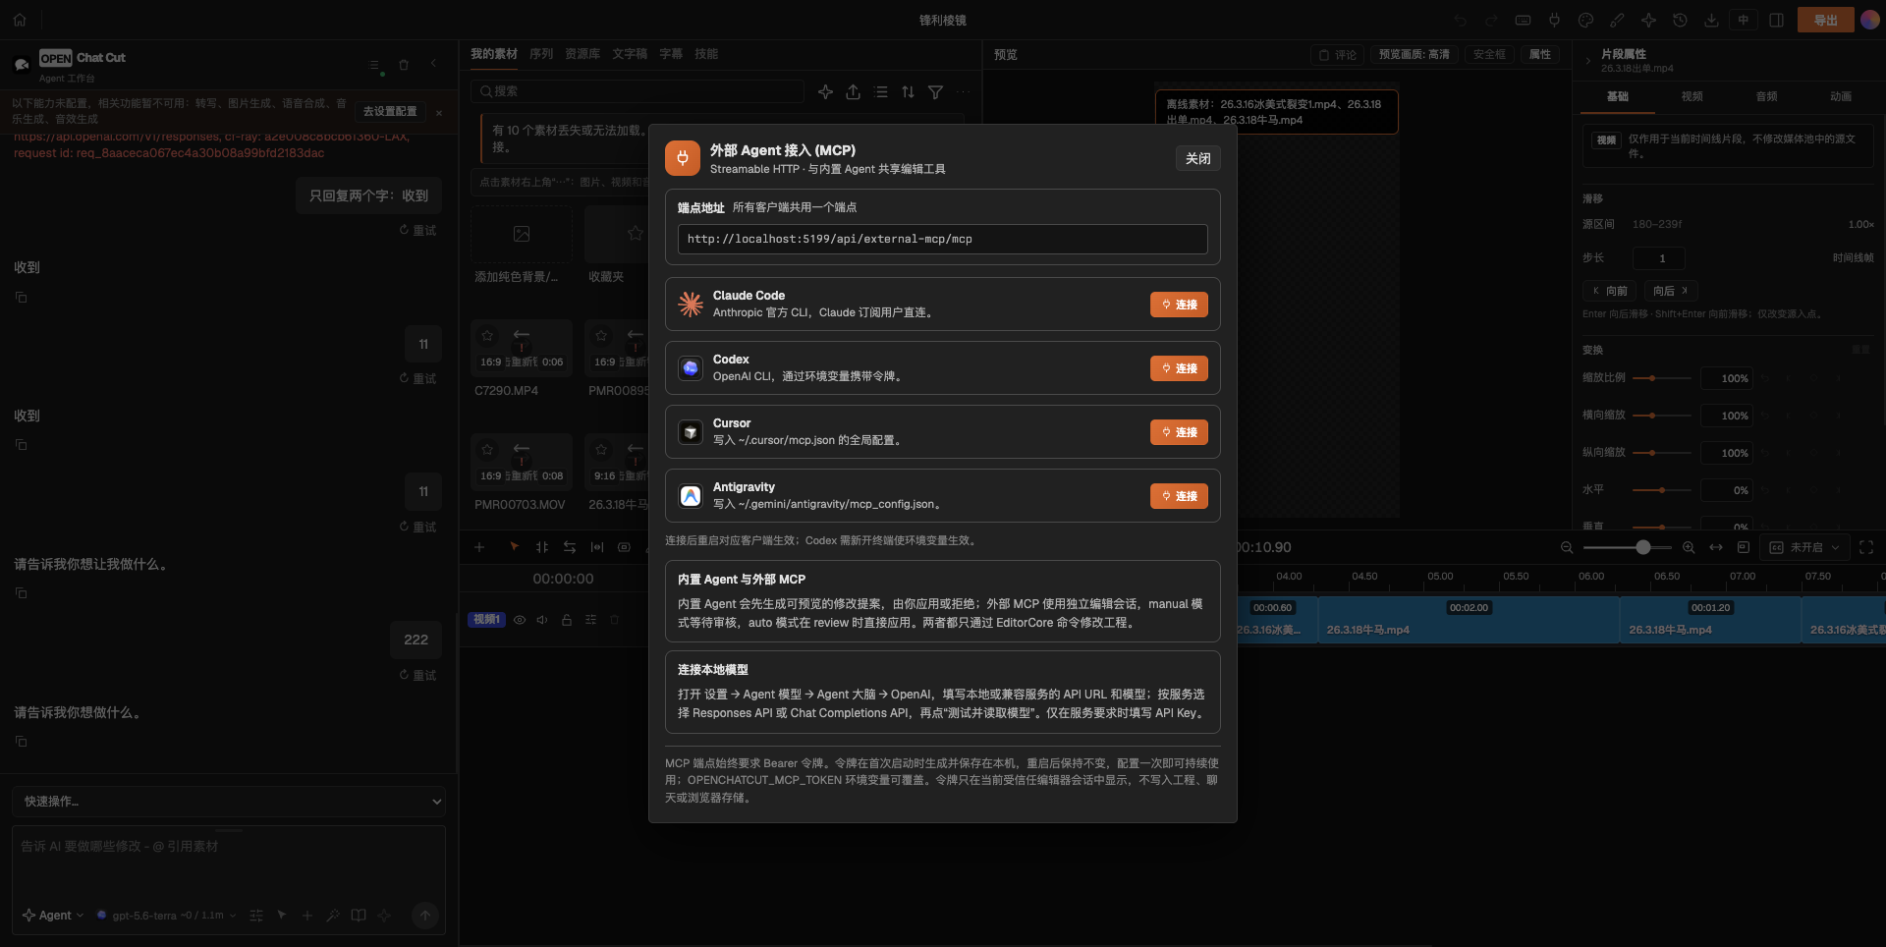Toggle the 评论 comments button

pyautogui.click(x=1337, y=55)
